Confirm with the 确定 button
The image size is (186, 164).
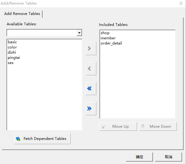click(x=139, y=157)
